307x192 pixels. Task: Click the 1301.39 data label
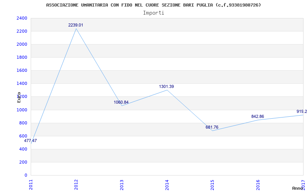click(x=167, y=87)
